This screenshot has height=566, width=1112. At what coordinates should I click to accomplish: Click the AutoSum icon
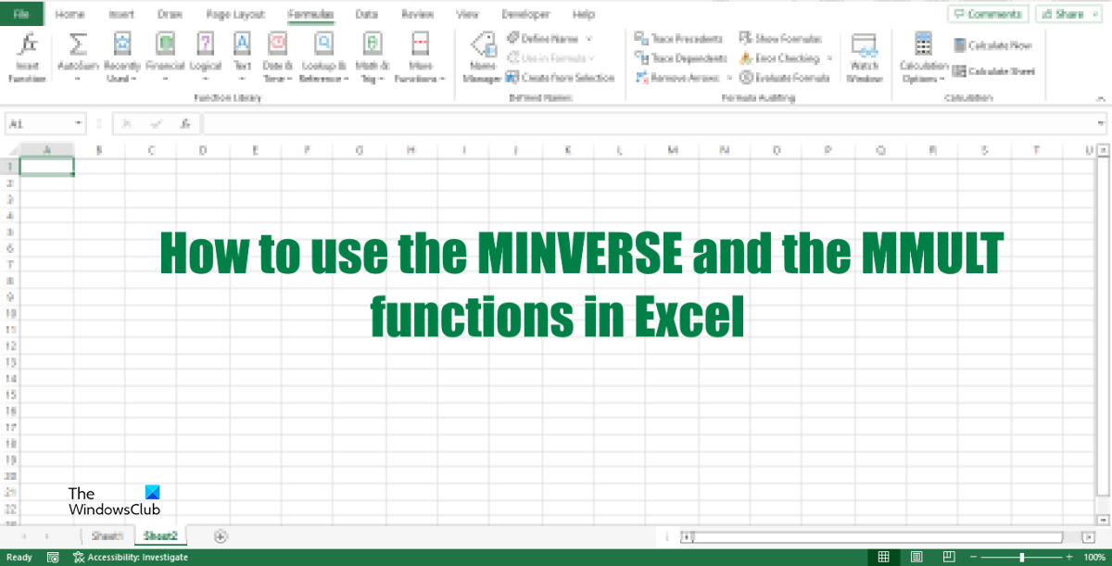pos(80,44)
